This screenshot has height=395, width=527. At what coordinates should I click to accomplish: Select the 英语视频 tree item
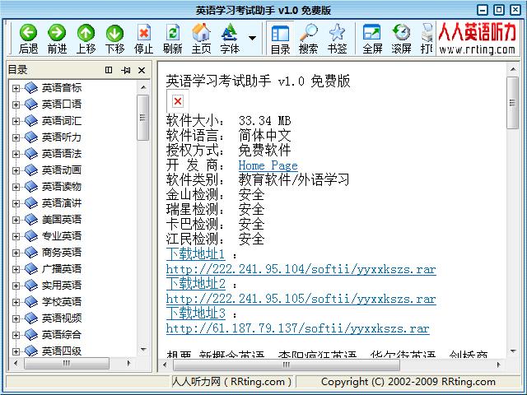point(62,318)
